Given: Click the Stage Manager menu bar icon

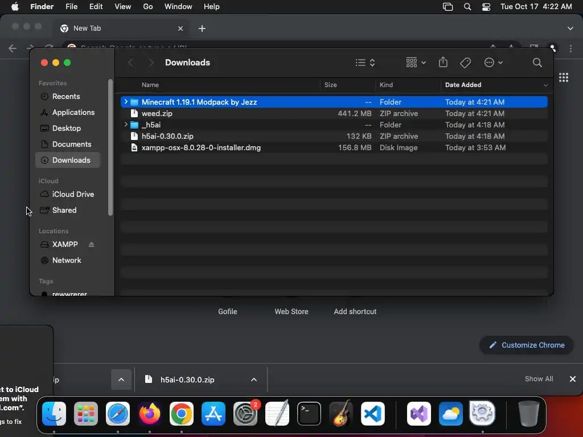Looking at the screenshot, I should pos(447,7).
